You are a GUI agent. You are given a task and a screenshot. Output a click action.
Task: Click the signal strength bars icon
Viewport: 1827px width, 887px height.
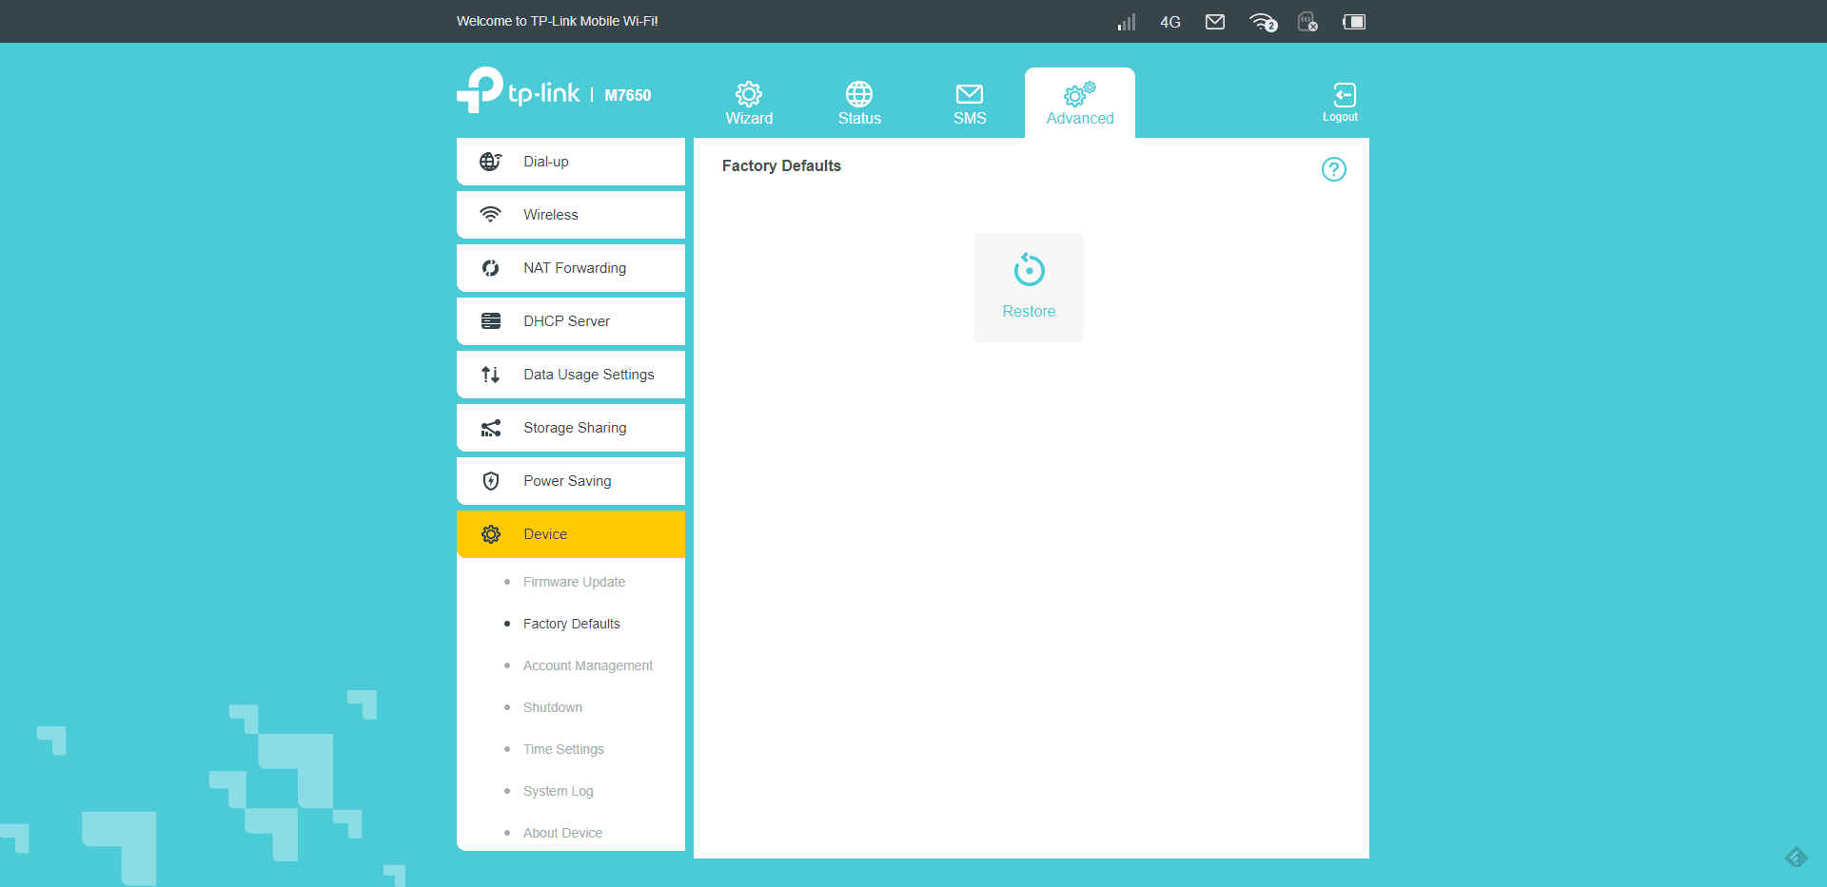pyautogui.click(x=1127, y=22)
